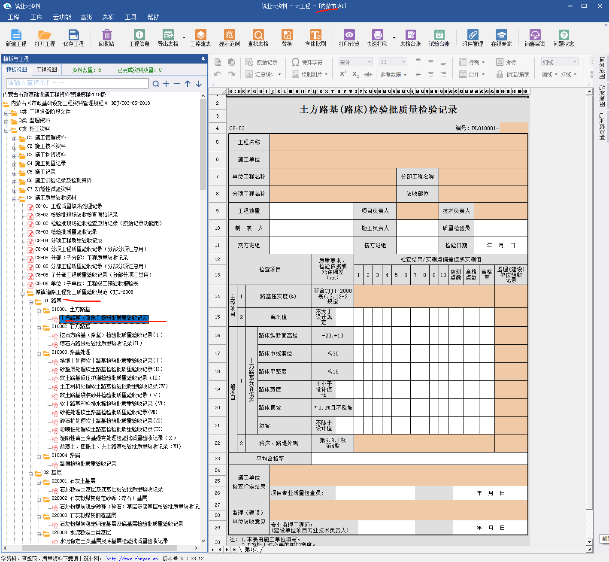This screenshot has width=609, height=562.
Task: Open a project with 打开工程
Action: [x=45, y=38]
